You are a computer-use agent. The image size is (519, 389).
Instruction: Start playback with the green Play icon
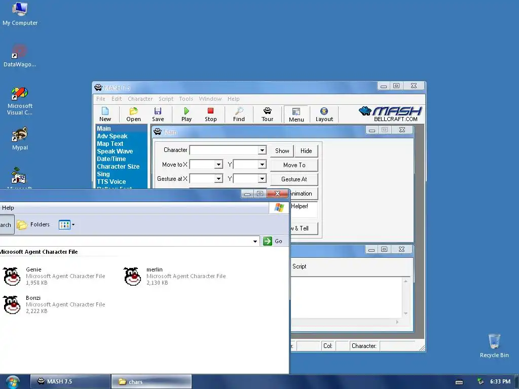(x=187, y=114)
